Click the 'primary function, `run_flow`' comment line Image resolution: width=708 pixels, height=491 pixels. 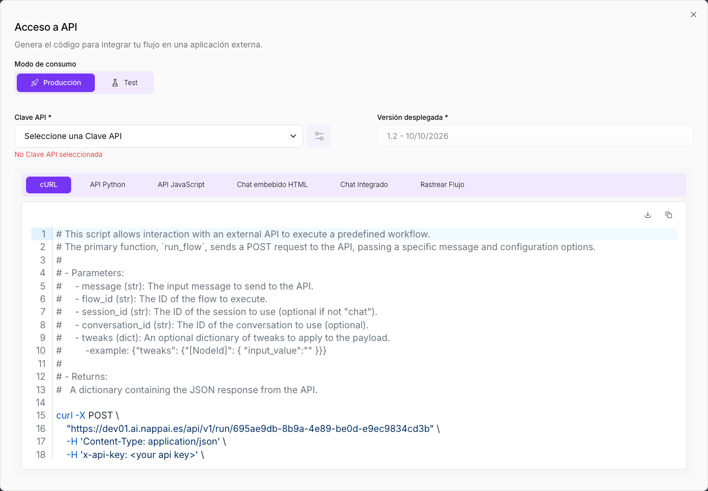[326, 247]
